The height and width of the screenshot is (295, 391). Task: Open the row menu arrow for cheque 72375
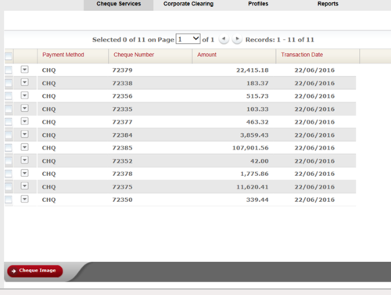[x=24, y=186]
